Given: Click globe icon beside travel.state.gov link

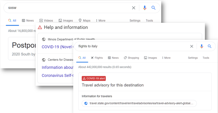Looking at the screenshot, I should tap(86, 104).
